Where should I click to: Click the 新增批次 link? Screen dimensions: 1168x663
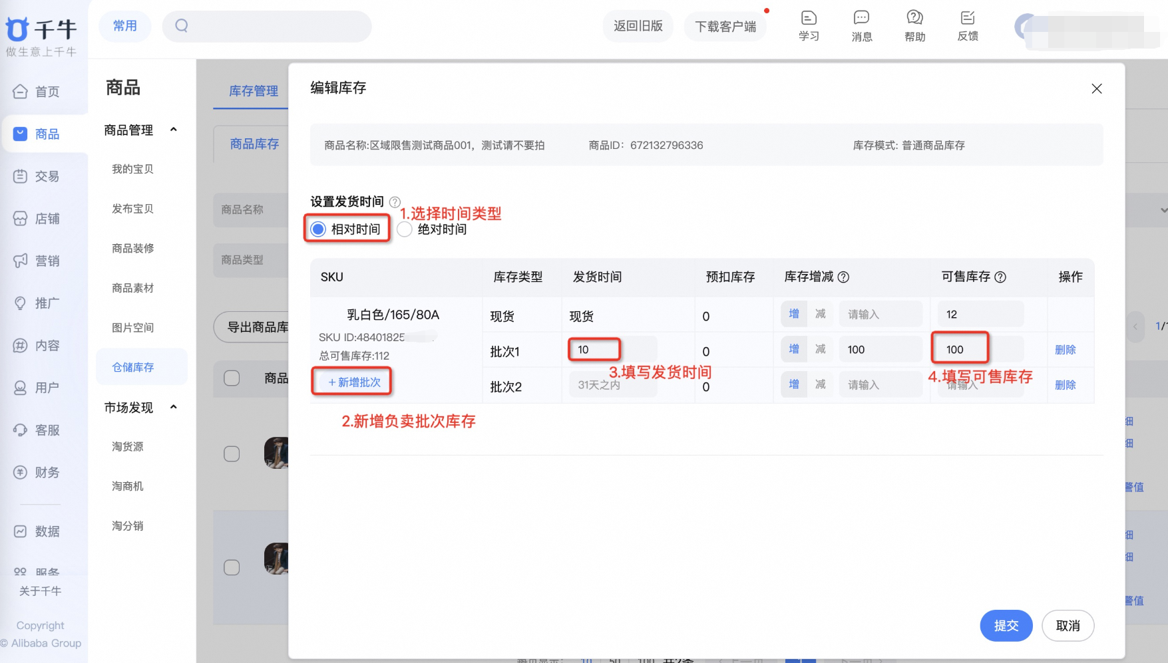354,382
